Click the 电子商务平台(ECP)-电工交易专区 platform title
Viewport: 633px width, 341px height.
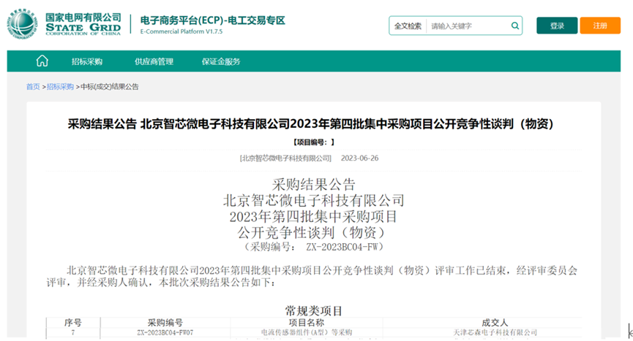coord(212,20)
